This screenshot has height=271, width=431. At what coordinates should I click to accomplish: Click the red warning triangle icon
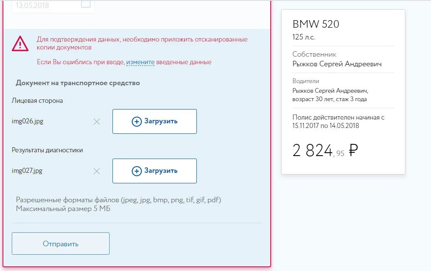(x=20, y=44)
